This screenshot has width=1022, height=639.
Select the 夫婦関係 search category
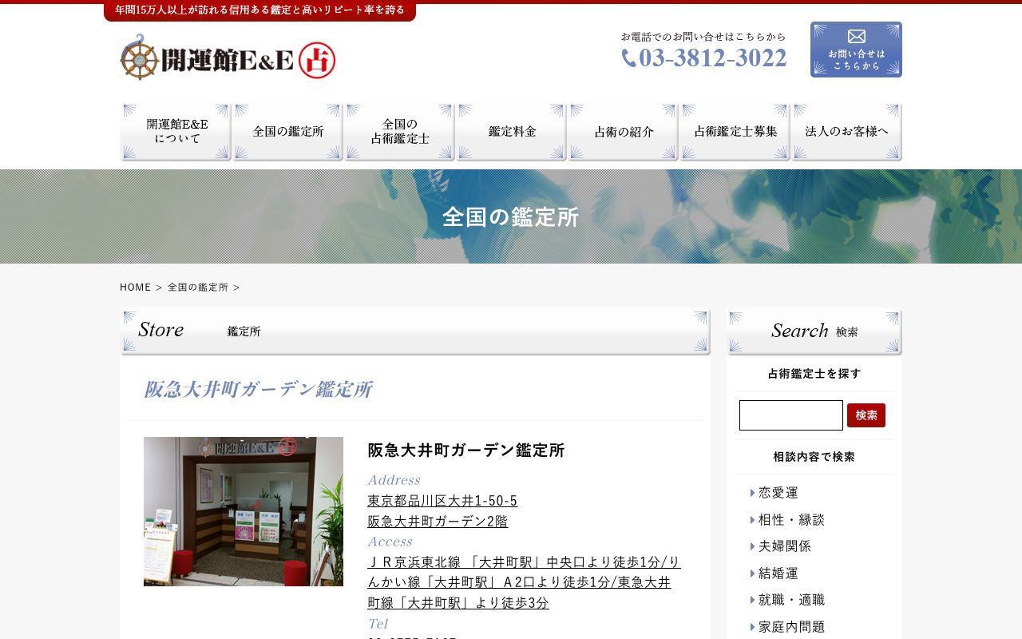click(785, 546)
